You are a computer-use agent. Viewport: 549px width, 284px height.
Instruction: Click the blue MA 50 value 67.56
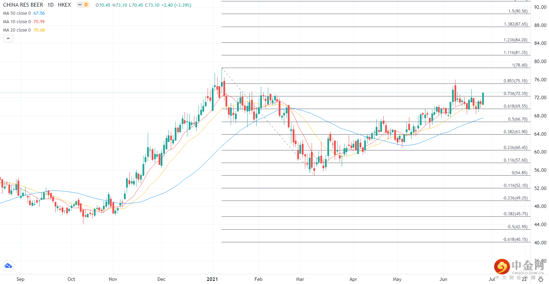[x=39, y=13]
